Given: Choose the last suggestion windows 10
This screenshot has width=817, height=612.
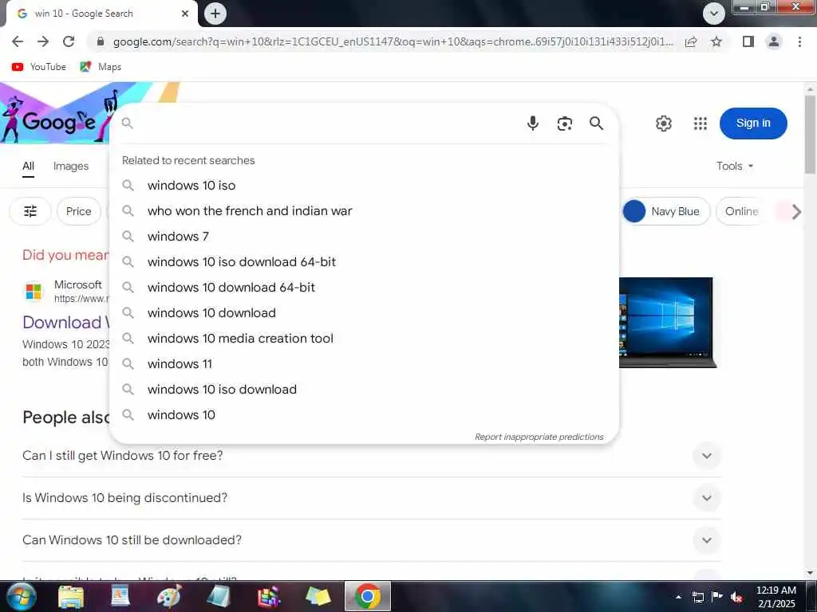Looking at the screenshot, I should 364,414.
